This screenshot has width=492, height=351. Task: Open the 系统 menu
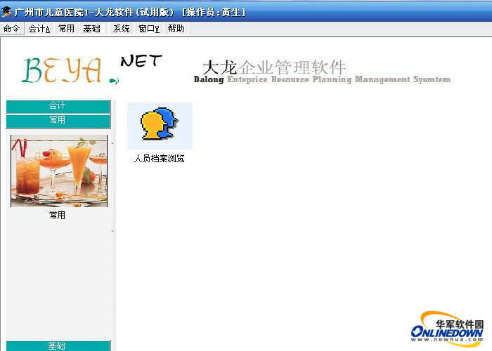[121, 29]
